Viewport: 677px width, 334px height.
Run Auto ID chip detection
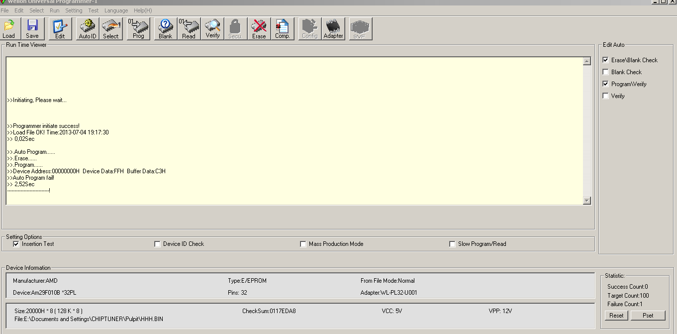coord(88,29)
